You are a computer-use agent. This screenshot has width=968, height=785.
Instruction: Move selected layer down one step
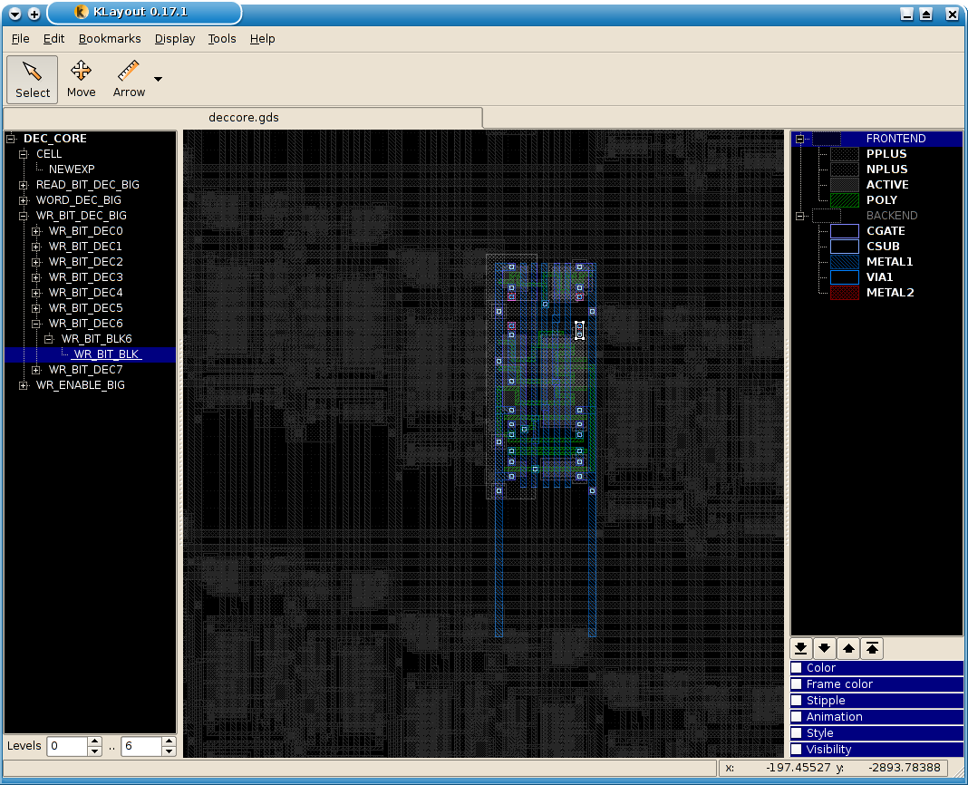coord(824,648)
